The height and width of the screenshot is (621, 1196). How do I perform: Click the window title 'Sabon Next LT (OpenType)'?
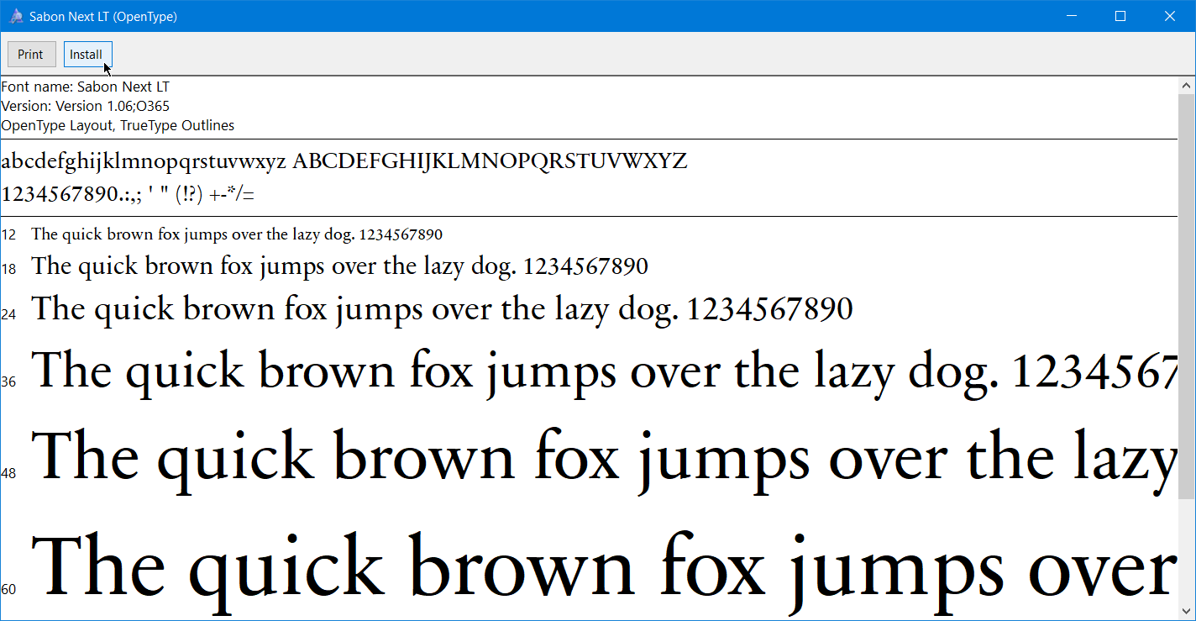(103, 17)
